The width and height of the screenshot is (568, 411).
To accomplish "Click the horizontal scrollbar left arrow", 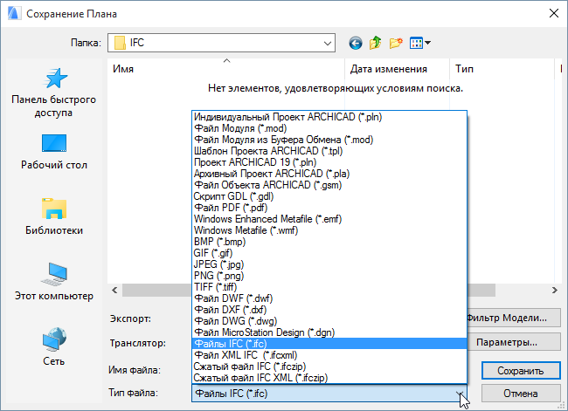I will point(114,291).
